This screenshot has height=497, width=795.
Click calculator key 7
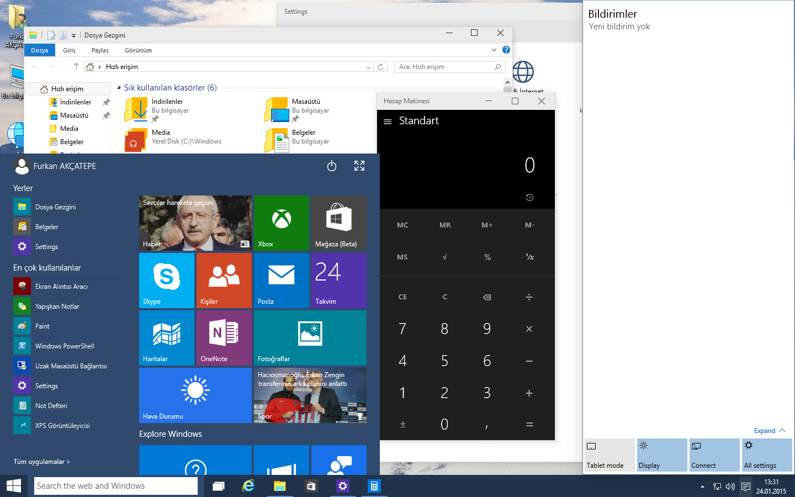[402, 329]
